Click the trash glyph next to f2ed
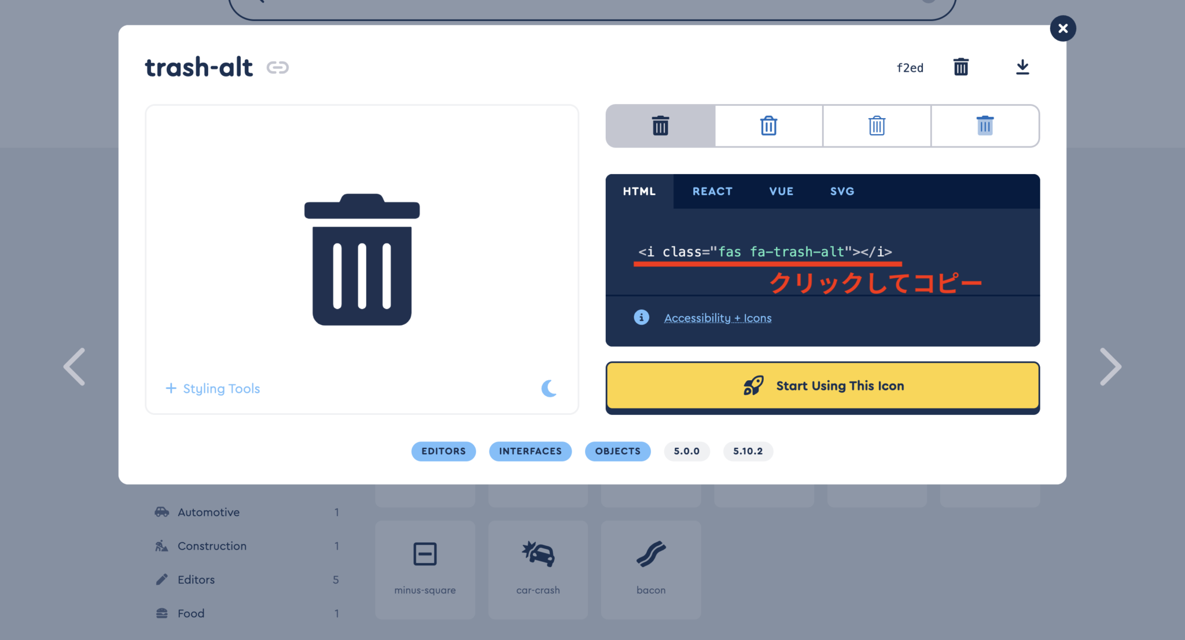The image size is (1185, 640). 961,67
